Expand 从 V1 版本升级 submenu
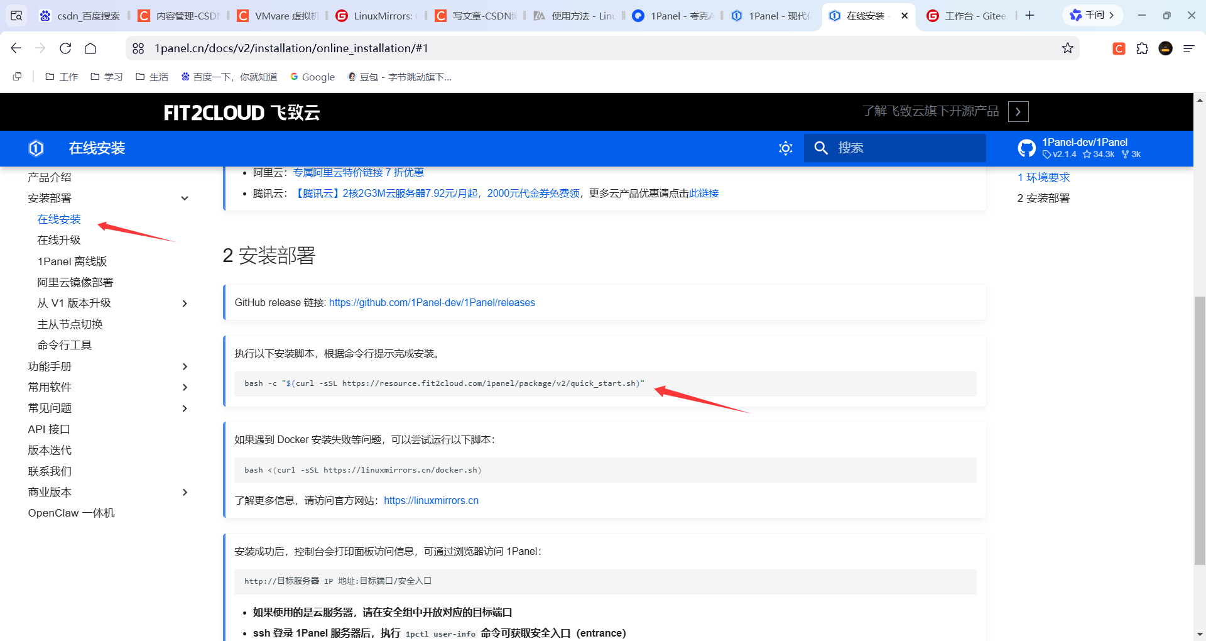 [185, 304]
